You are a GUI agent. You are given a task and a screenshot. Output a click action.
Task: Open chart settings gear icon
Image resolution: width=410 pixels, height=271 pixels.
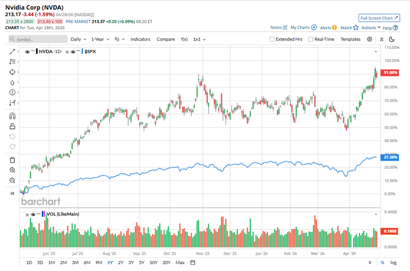point(369,39)
